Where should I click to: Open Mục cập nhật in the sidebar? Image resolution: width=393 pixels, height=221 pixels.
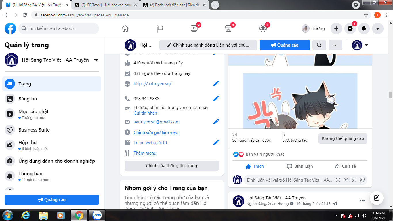tap(52, 114)
